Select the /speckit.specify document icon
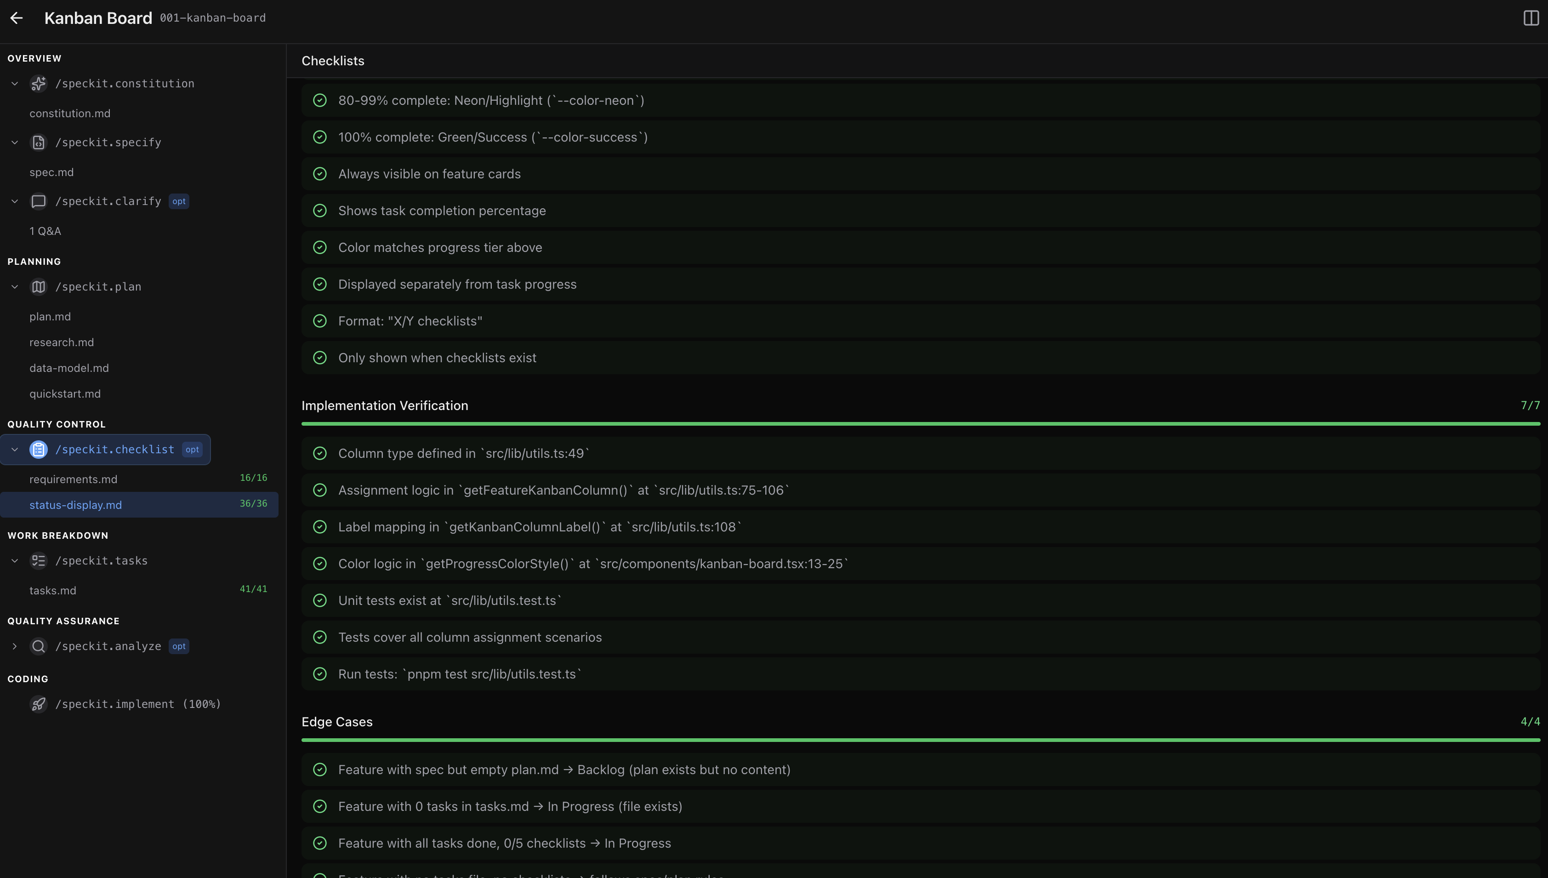Viewport: 1548px width, 878px height. tap(39, 143)
